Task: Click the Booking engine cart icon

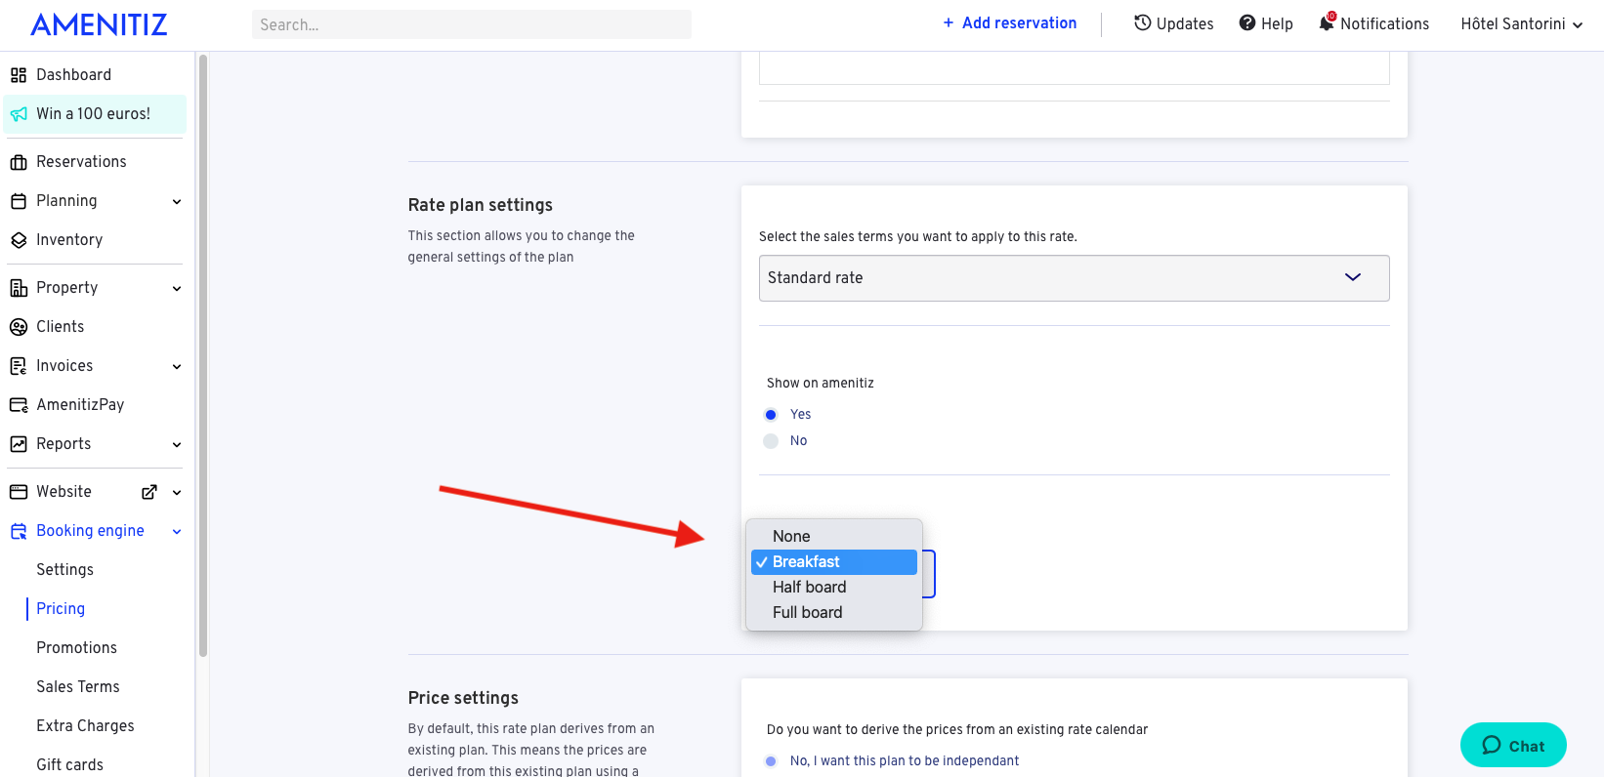Action: click(x=19, y=531)
